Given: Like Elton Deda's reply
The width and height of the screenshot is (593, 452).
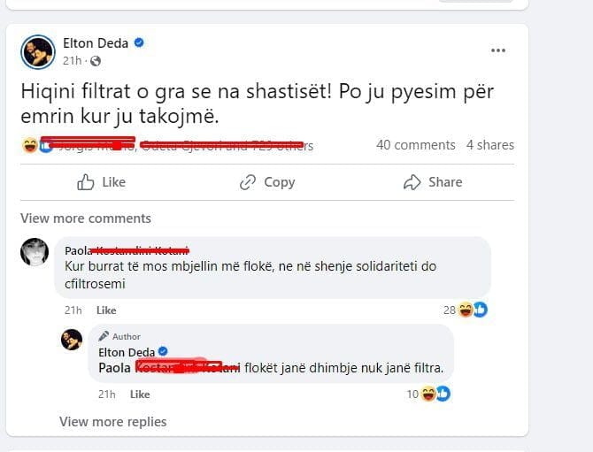Looking at the screenshot, I should [140, 394].
